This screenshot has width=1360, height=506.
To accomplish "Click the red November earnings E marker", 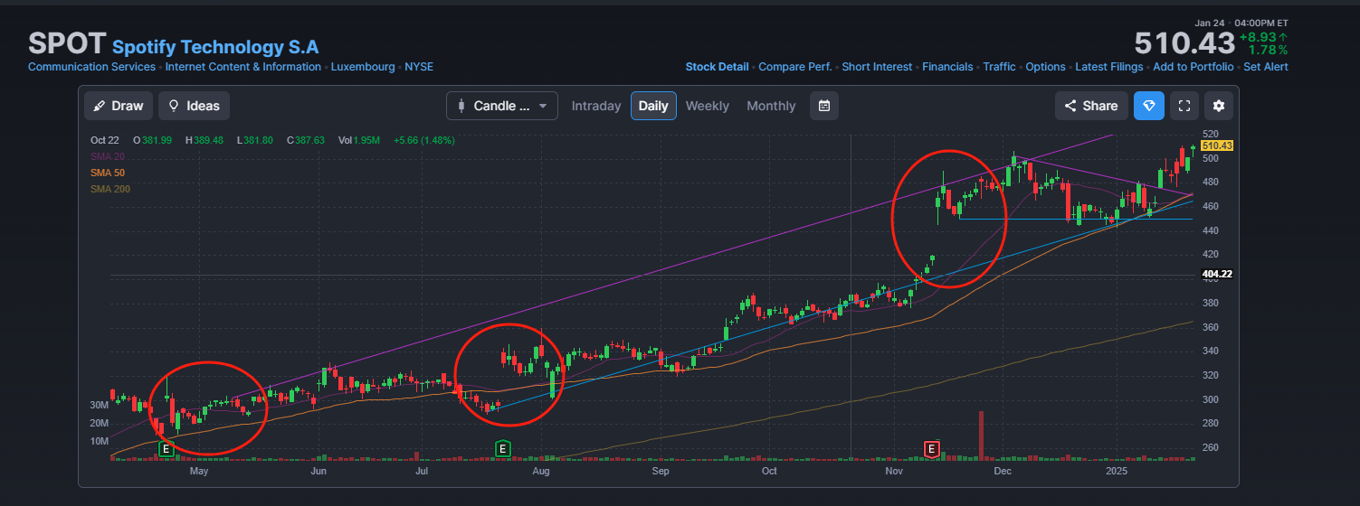I will (930, 448).
